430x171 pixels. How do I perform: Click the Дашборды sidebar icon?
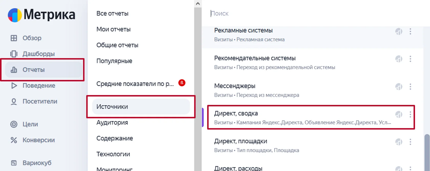pyautogui.click(x=14, y=54)
